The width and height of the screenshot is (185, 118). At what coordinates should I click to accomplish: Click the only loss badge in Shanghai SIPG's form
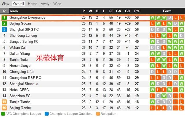[x=175, y=30]
